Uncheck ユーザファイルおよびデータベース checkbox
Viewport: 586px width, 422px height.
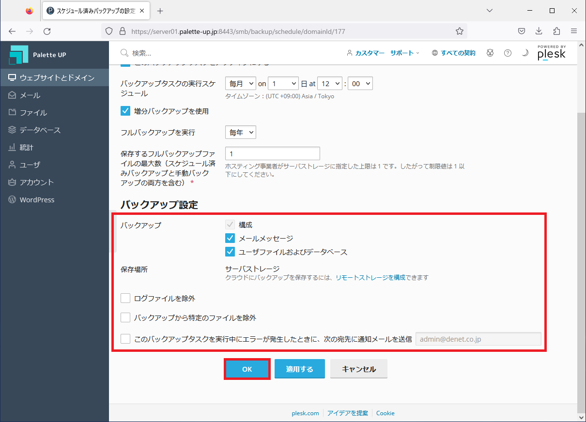pos(230,252)
